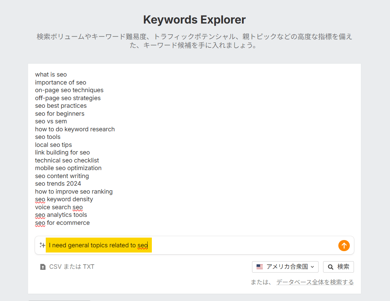Click the 'seo tools' keyword line
390x301 pixels.
[x=47, y=137]
